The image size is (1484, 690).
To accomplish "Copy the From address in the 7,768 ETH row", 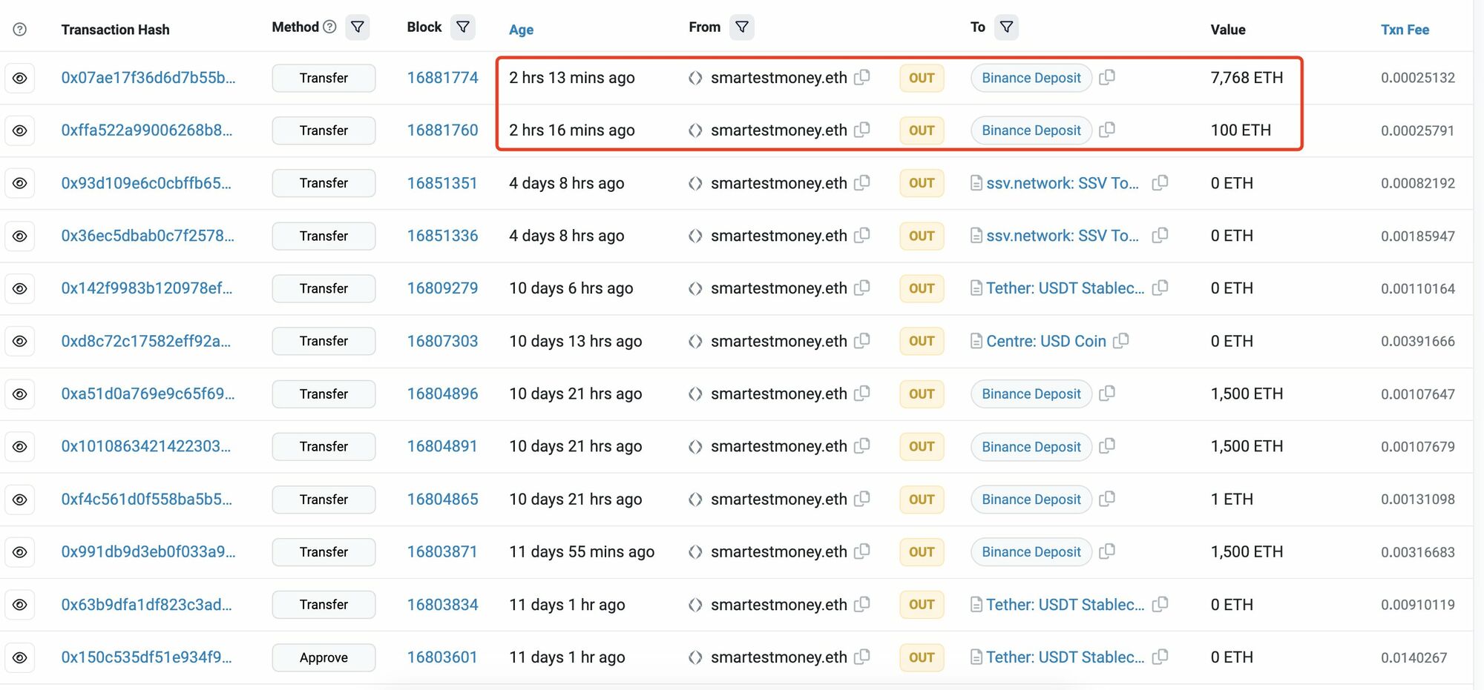I will click(862, 77).
